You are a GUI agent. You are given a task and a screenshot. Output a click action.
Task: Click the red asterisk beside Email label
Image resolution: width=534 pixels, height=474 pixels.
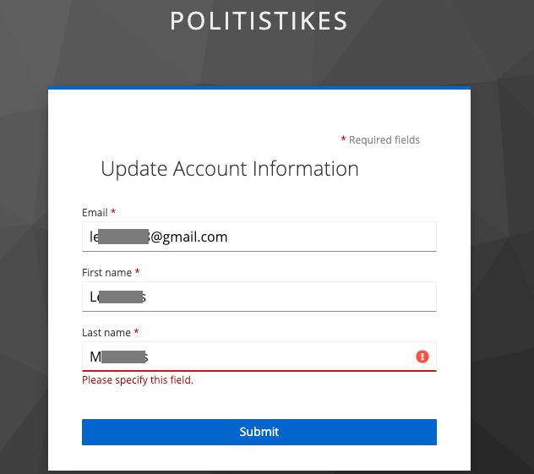click(113, 211)
